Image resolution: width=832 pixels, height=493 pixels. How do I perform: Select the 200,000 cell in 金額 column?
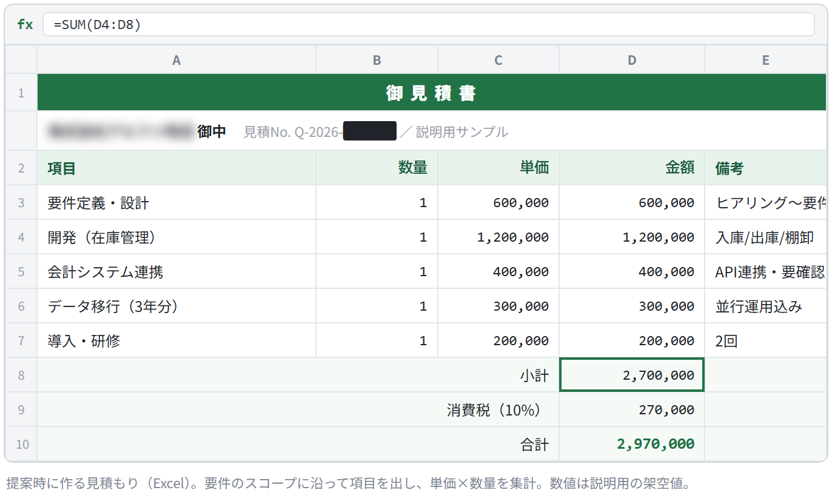click(x=632, y=340)
